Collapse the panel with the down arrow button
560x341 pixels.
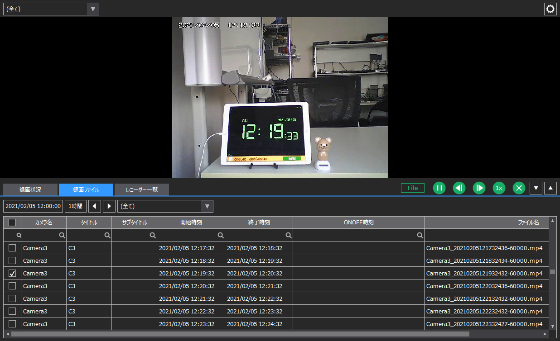pos(536,188)
